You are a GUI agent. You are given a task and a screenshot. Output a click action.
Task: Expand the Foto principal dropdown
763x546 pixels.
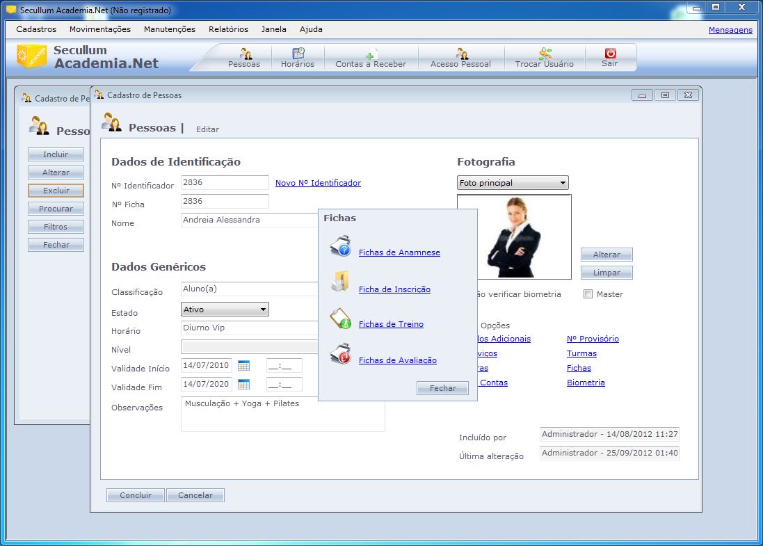(513, 183)
